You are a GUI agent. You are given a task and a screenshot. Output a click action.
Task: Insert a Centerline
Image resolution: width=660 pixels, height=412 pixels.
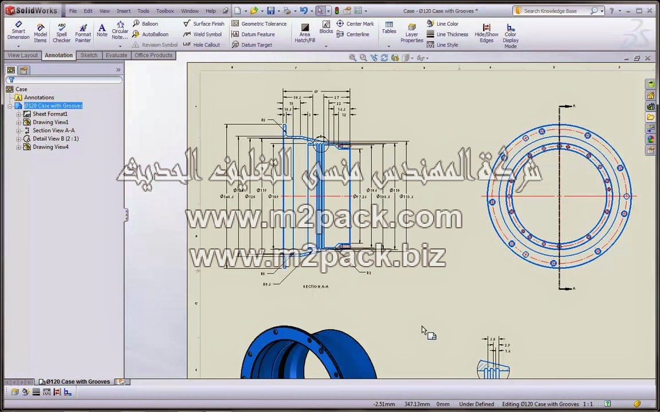353,34
